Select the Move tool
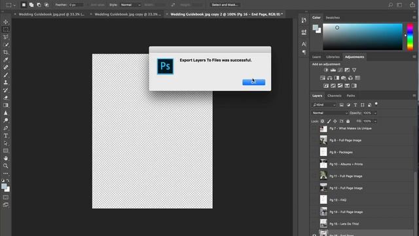419x236 pixels. (x=6, y=22)
